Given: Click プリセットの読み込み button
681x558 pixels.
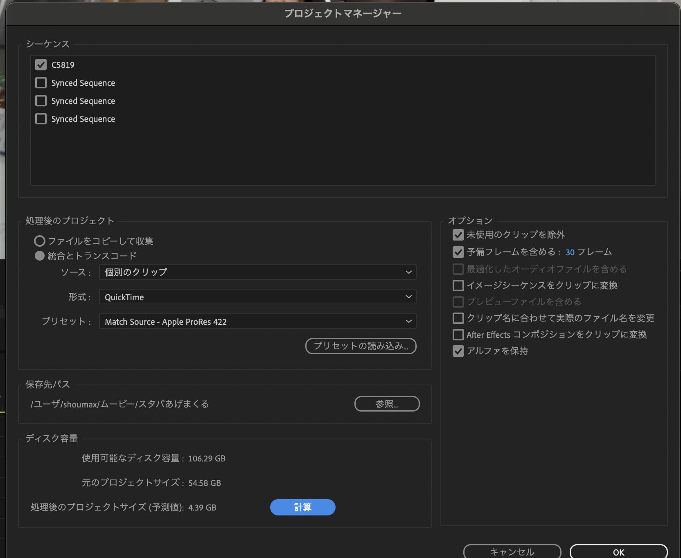Looking at the screenshot, I should (361, 346).
